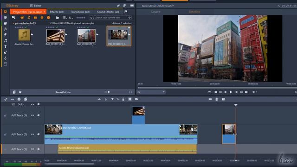Open SmartMovie panel
Viewport: 297px width, 167px height.
coord(63,92)
